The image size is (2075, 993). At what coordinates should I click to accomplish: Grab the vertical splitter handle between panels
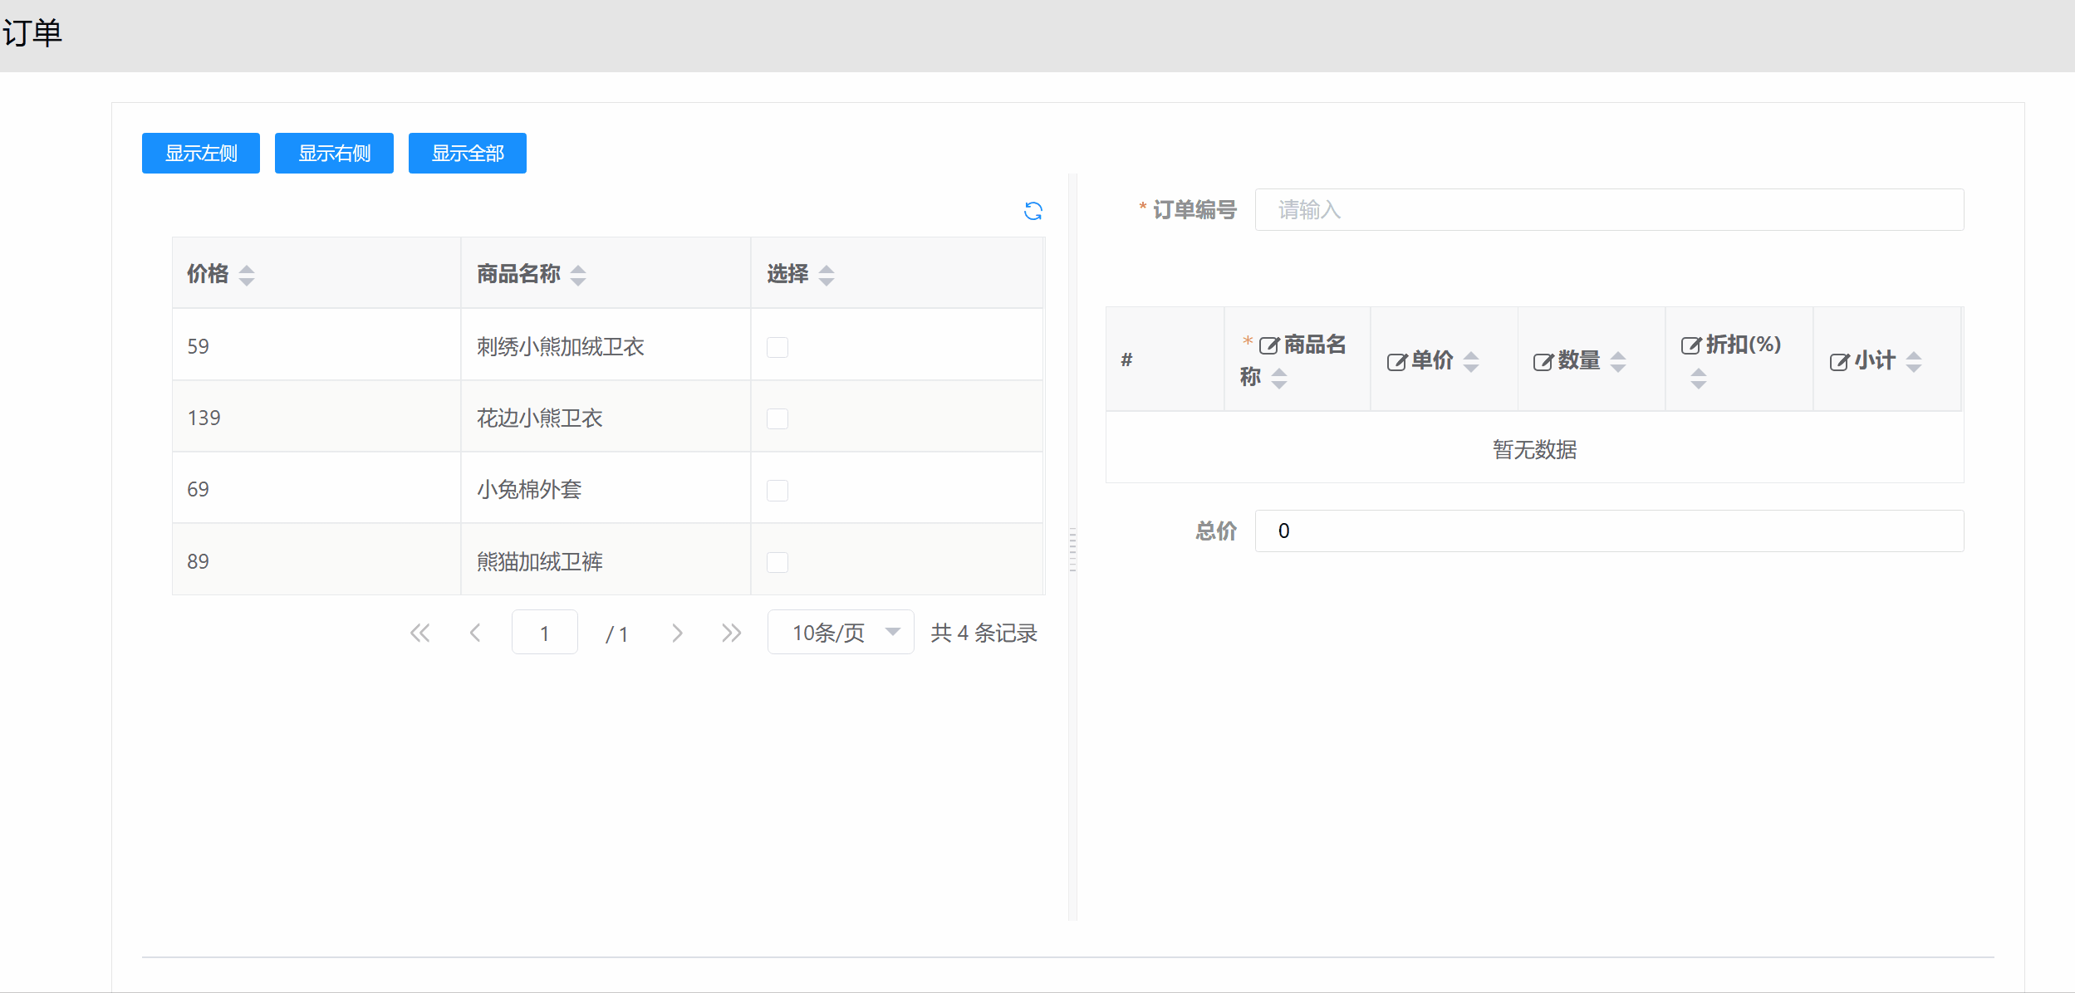click(1072, 549)
